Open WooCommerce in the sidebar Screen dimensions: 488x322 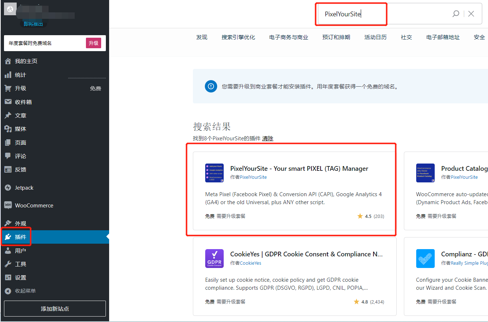34,205
